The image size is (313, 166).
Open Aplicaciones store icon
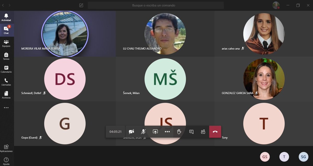(x=6, y=148)
